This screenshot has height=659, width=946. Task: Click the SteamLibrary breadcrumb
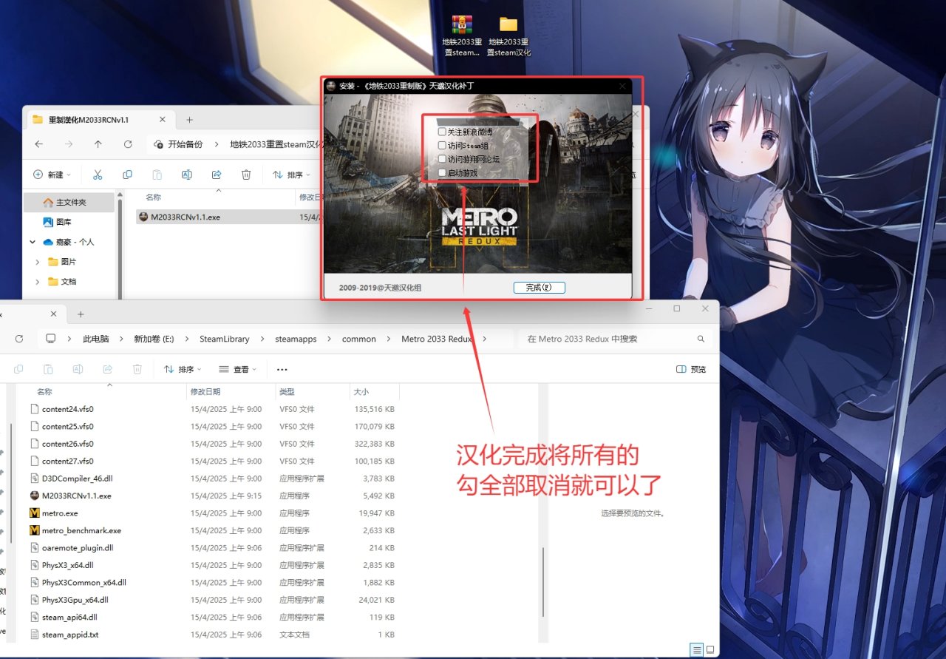point(224,339)
